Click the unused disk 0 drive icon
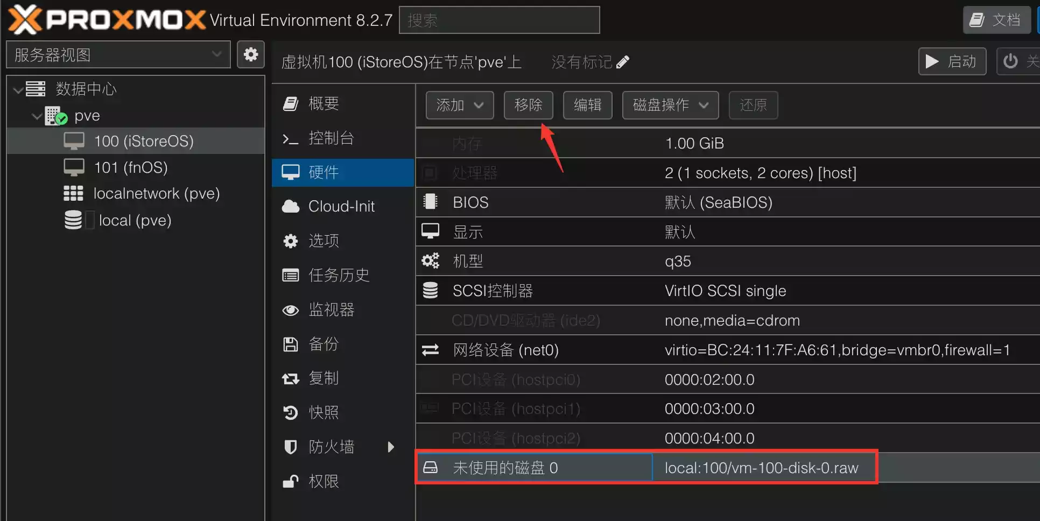 click(x=430, y=468)
